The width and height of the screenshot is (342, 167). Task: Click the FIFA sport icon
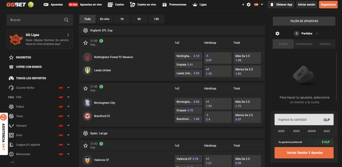tap(11, 97)
